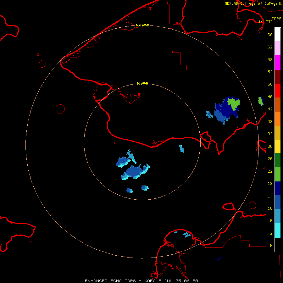Click the yellow legend swatch
The image size is (283, 283).
coord(278,147)
